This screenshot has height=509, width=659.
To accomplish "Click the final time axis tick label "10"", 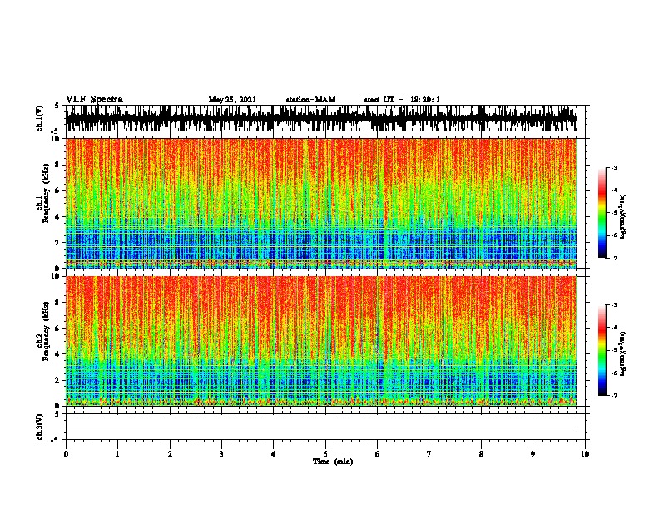I will pos(585,454).
